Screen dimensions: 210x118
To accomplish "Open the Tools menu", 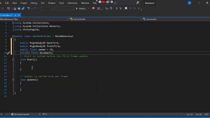I will click(61, 3).
